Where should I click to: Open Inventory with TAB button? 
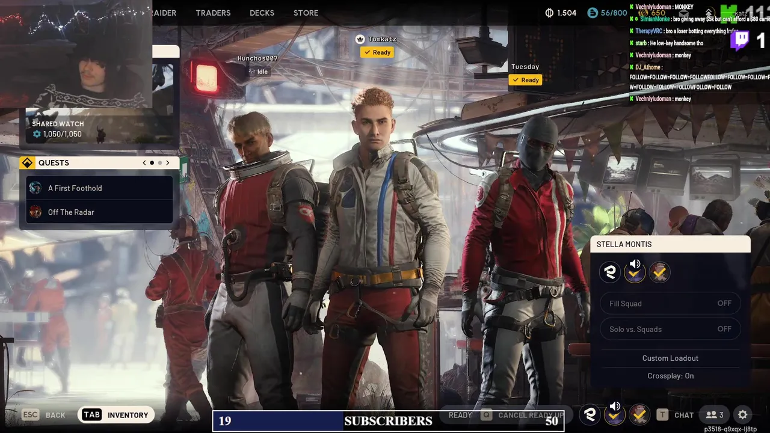[116, 415]
